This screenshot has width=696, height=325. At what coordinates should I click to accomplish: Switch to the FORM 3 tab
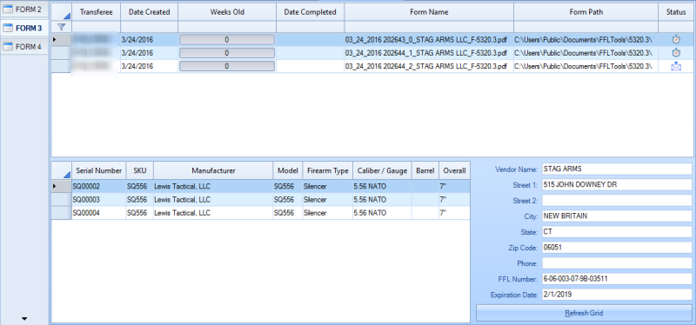tap(24, 29)
